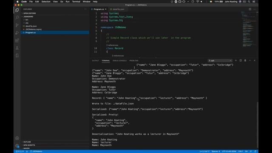
Task: Add a new terminal with plus icon
Action: click(236, 60)
